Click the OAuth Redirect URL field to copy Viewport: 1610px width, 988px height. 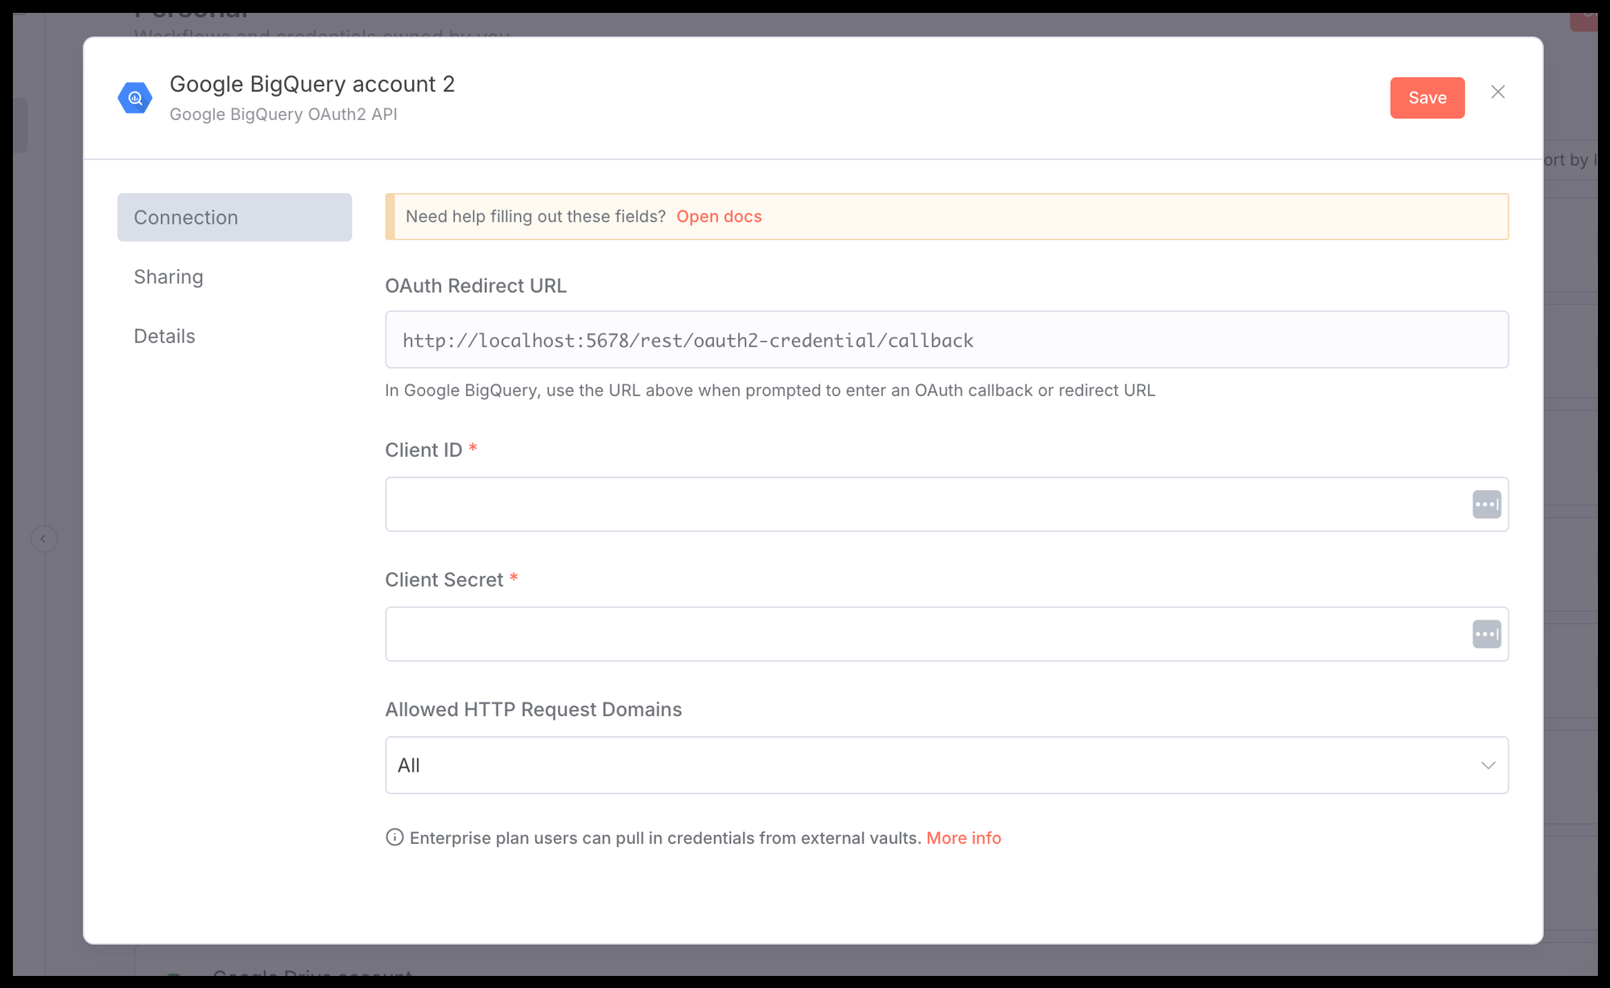[946, 340]
